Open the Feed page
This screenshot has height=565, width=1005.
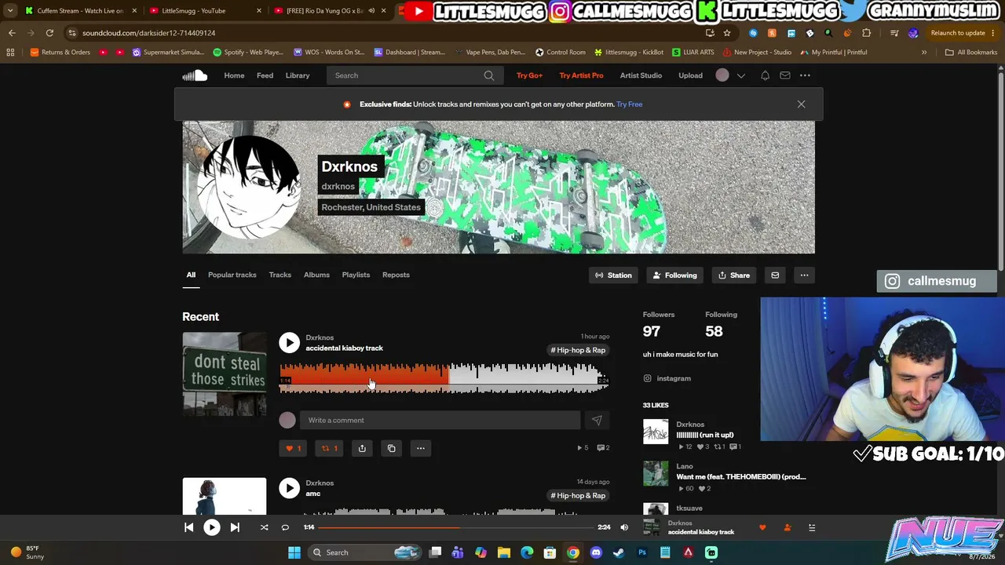[265, 75]
